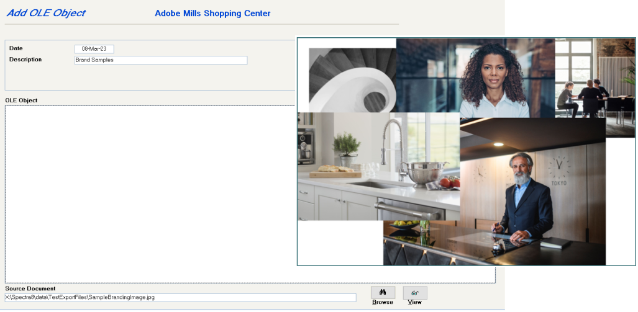The width and height of the screenshot is (638, 312).
Task: Click the Description label
Action: point(25,60)
